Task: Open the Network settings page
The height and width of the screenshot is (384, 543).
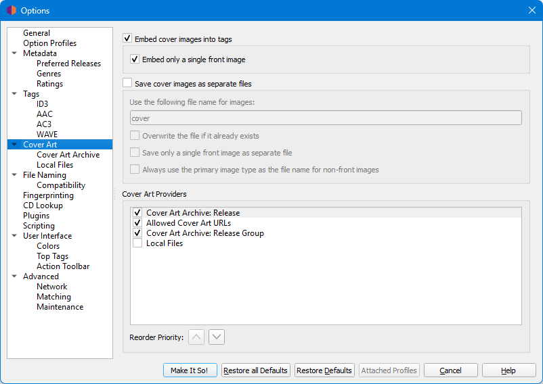Action: click(52, 287)
